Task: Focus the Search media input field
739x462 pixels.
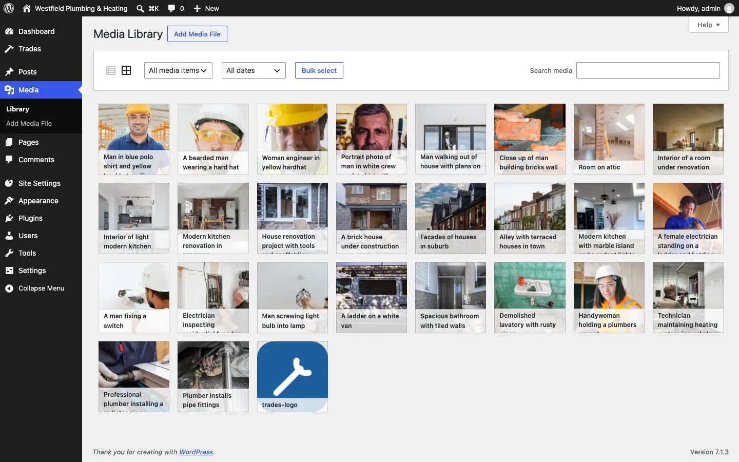Action: 648,70
